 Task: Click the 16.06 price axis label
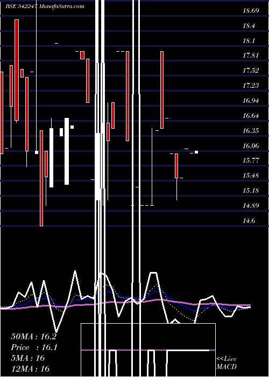(251, 146)
